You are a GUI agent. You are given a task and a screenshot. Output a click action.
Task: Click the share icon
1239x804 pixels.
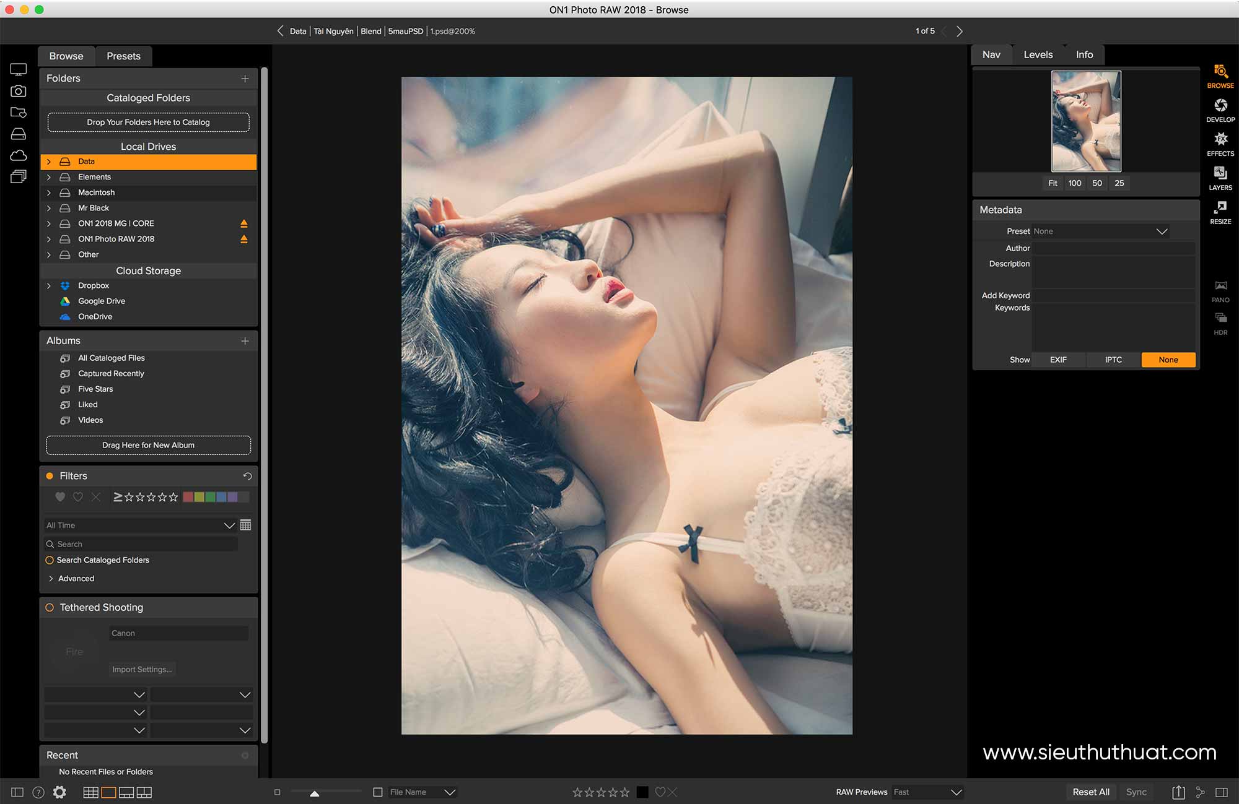tap(1200, 792)
